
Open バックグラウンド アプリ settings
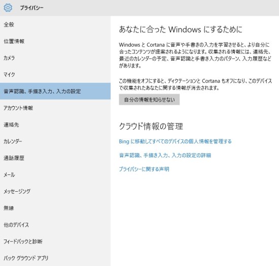[x=55, y=258]
